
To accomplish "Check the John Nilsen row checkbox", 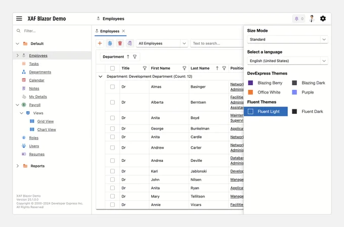I will tap(112, 179).
